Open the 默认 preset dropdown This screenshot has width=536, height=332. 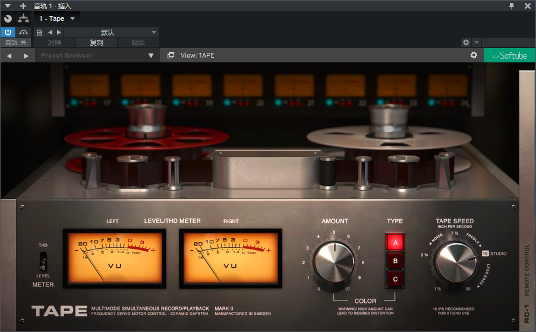coord(154,32)
